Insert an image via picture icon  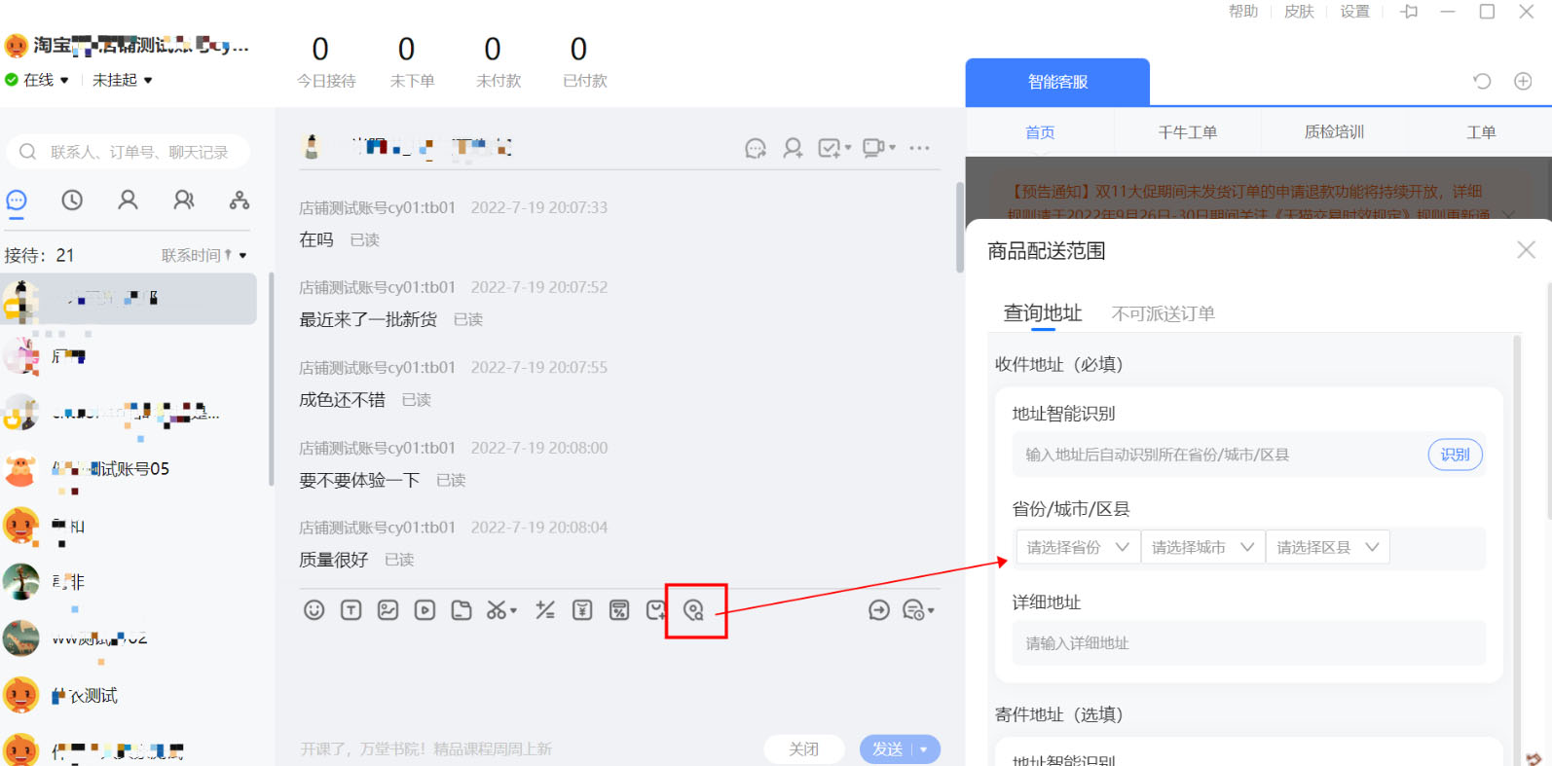pos(388,610)
